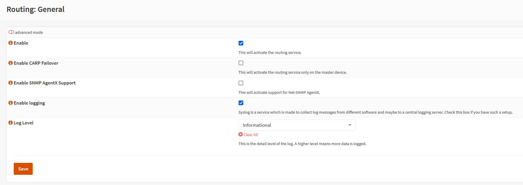The image size is (523, 185).
Task: Uncheck the Enable routing service checkbox
Action: (241, 43)
